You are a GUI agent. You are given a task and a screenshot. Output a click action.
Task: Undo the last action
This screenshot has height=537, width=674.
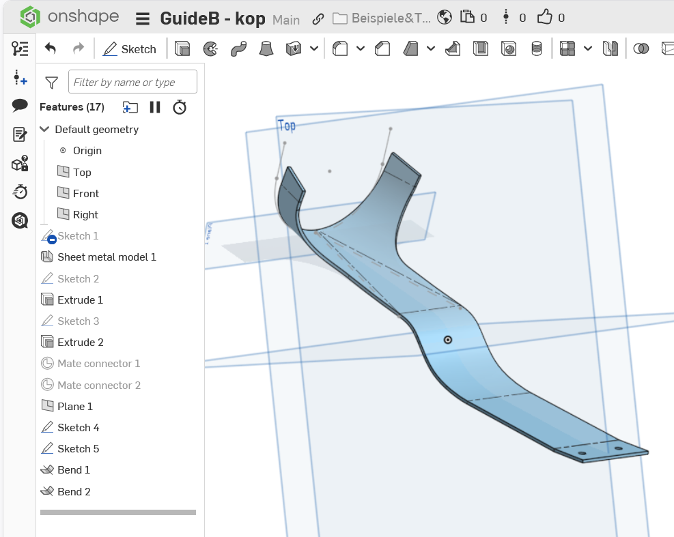point(51,48)
